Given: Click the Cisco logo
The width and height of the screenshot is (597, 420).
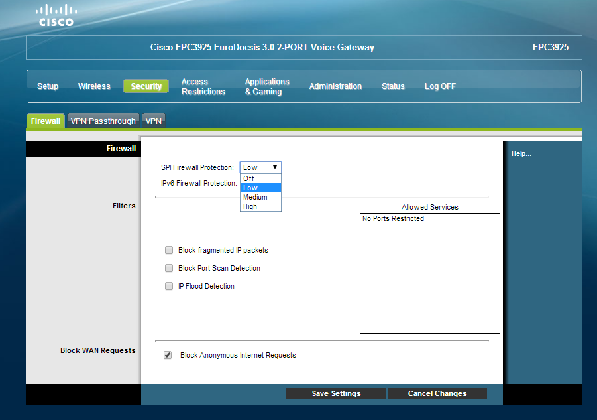Looking at the screenshot, I should tap(56, 15).
